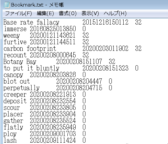This screenshot has height=144, width=168.
Task: Click timestamp 20200208233904
Action: pyautogui.click(x=53, y=114)
